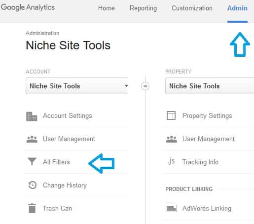Open Tracking Info link
254x224 pixels.
200,162
